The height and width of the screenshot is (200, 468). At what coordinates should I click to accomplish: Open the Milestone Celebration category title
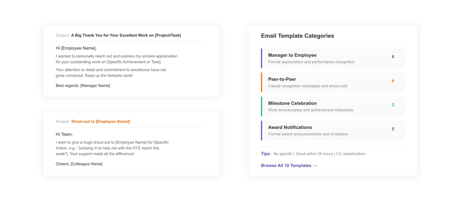[292, 103]
